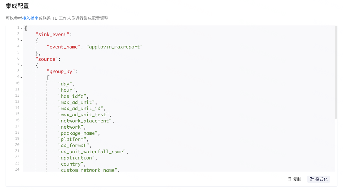The height and width of the screenshot is (190, 343).
Task: Click the "country" entry on line 23
Action: [71, 164]
